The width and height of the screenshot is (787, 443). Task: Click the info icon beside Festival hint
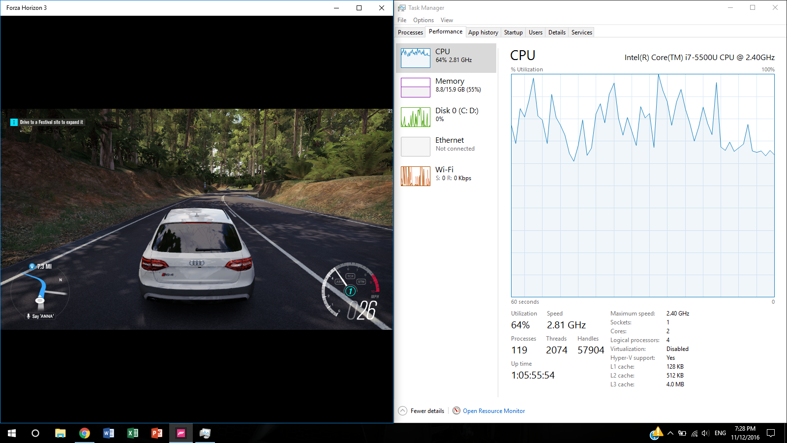tap(14, 122)
